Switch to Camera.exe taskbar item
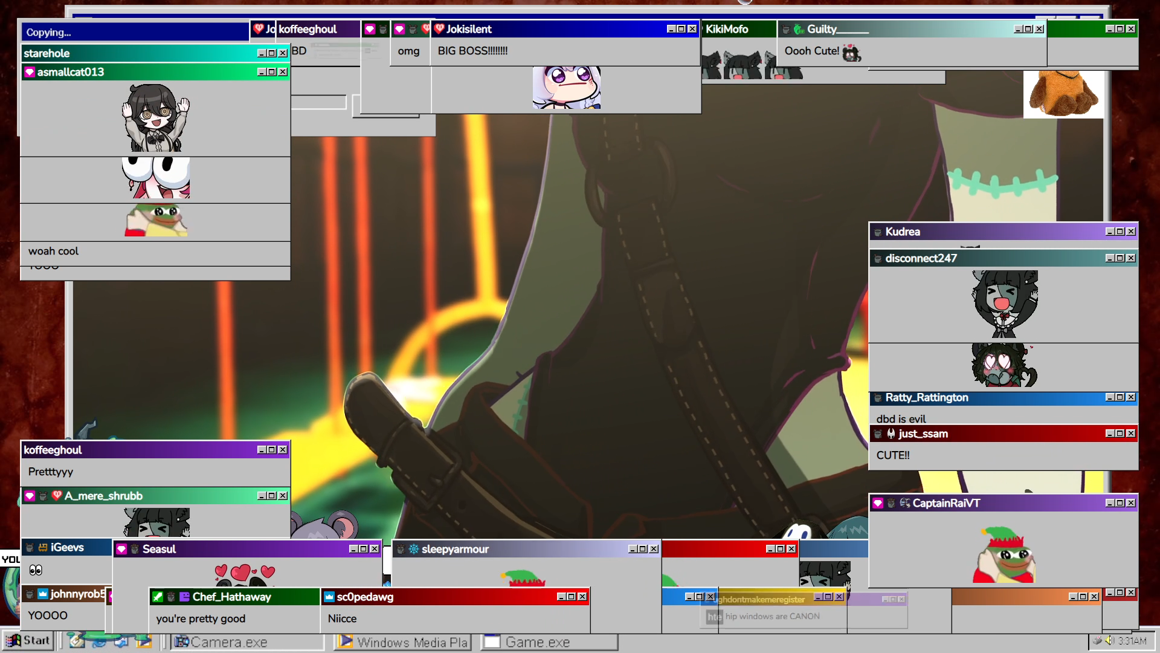 coord(248,642)
